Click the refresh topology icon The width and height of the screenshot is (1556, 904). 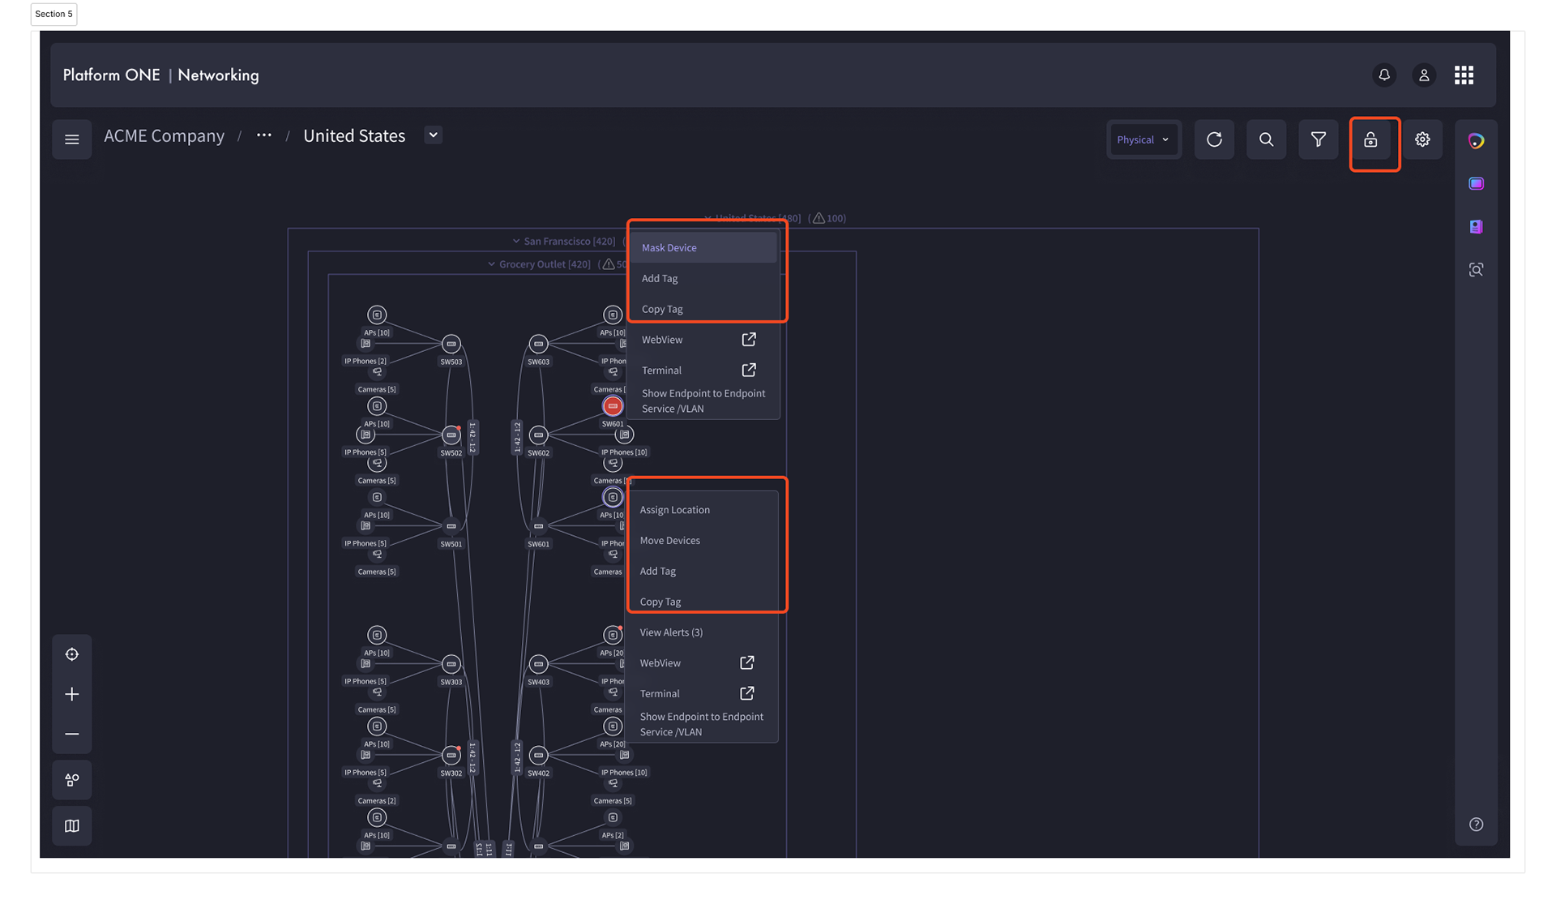(1214, 139)
